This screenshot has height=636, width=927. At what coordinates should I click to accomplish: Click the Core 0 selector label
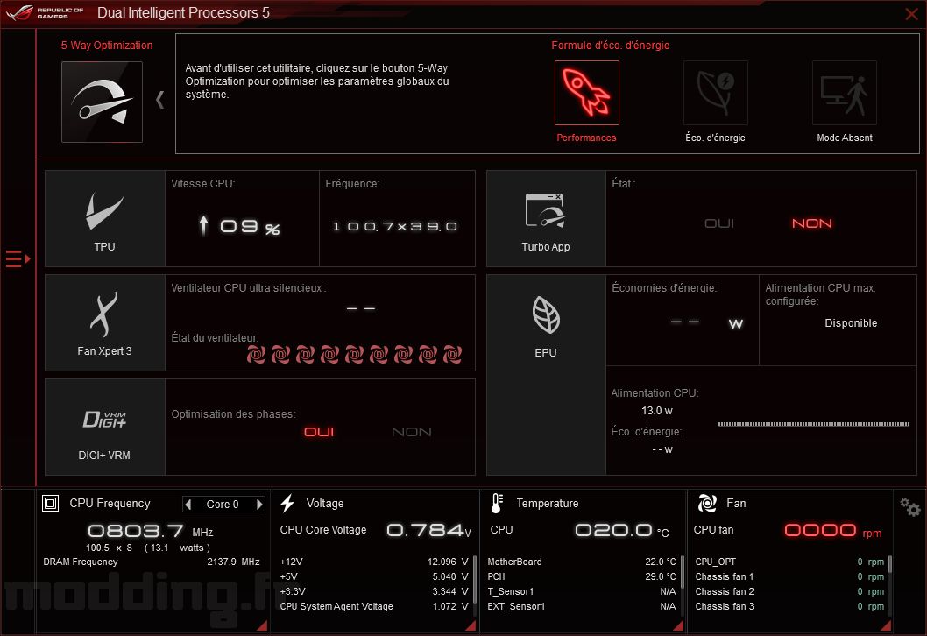(223, 505)
